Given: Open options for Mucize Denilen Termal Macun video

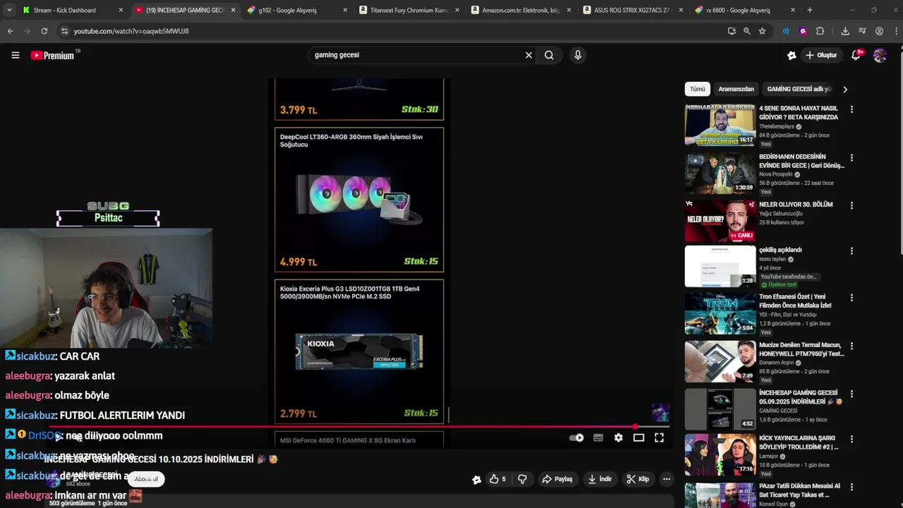Looking at the screenshot, I should pos(852,346).
